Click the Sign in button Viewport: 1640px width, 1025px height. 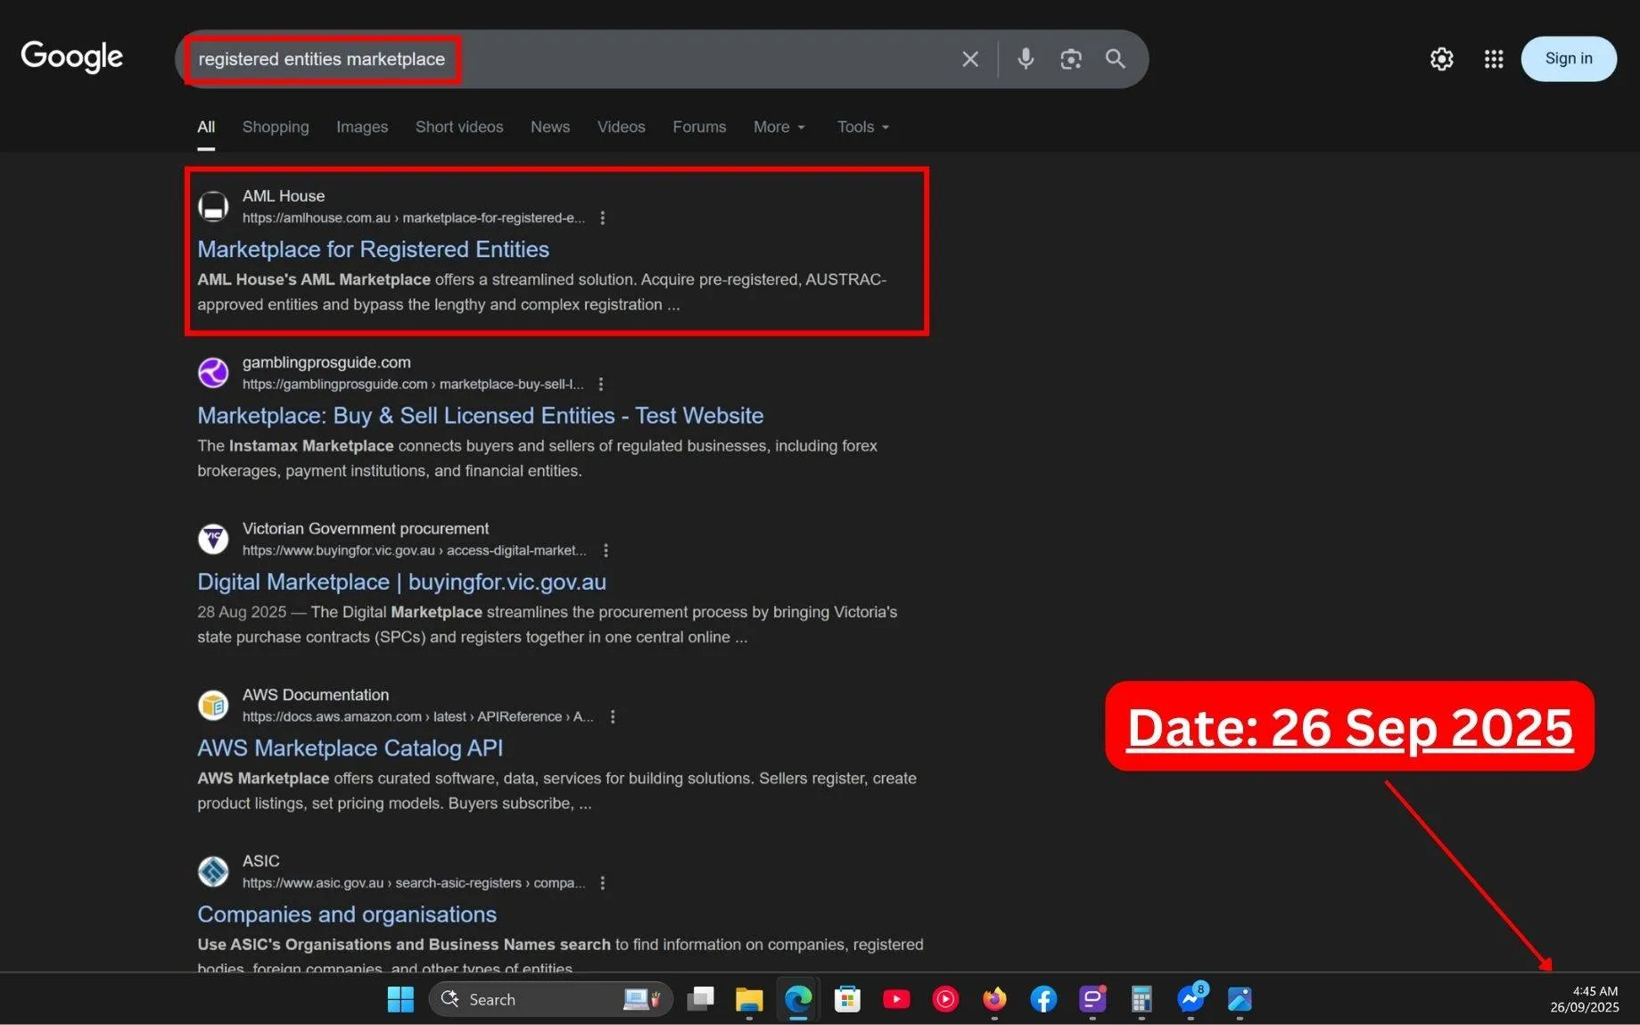point(1568,58)
